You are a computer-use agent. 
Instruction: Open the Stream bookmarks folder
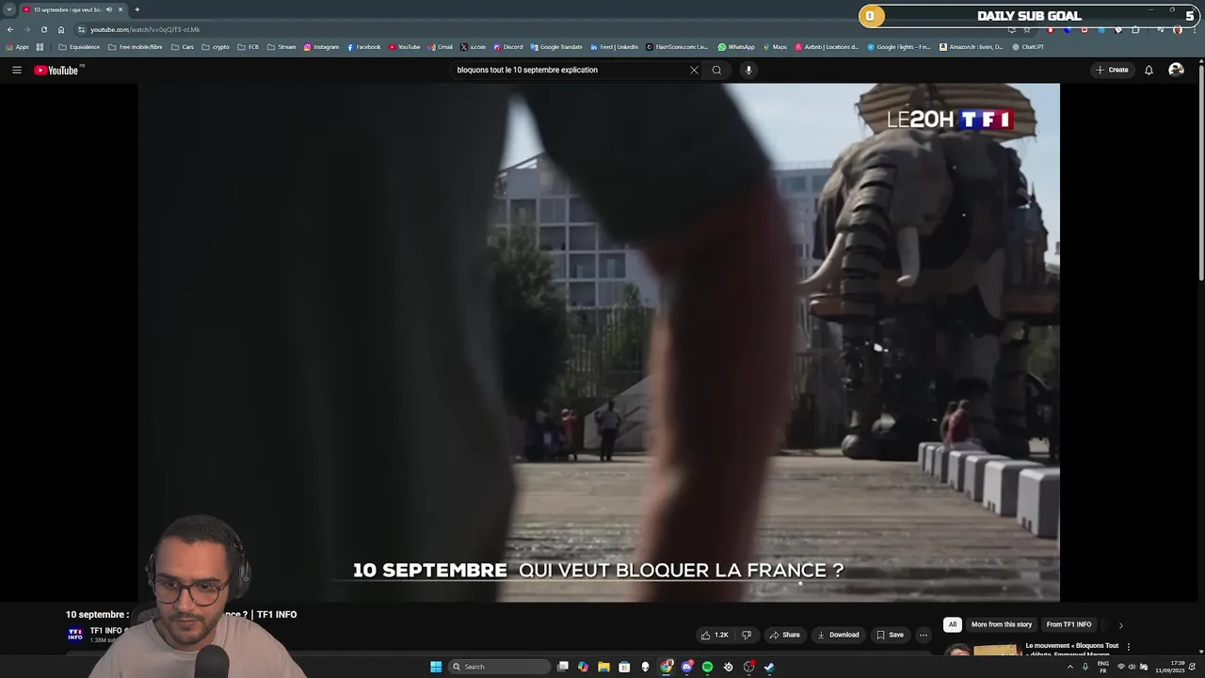coord(281,47)
